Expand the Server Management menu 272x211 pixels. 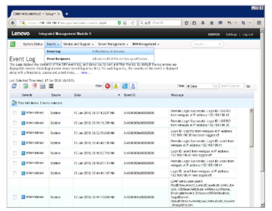pyautogui.click(x=113, y=44)
